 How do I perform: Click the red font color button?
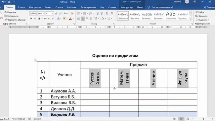point(70,18)
